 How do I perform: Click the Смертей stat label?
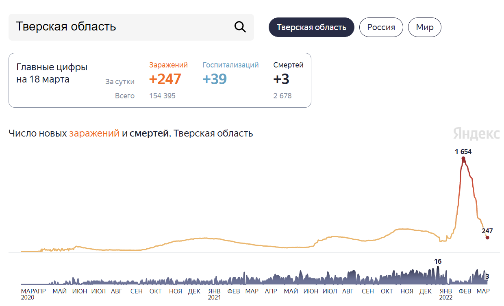[x=288, y=65]
